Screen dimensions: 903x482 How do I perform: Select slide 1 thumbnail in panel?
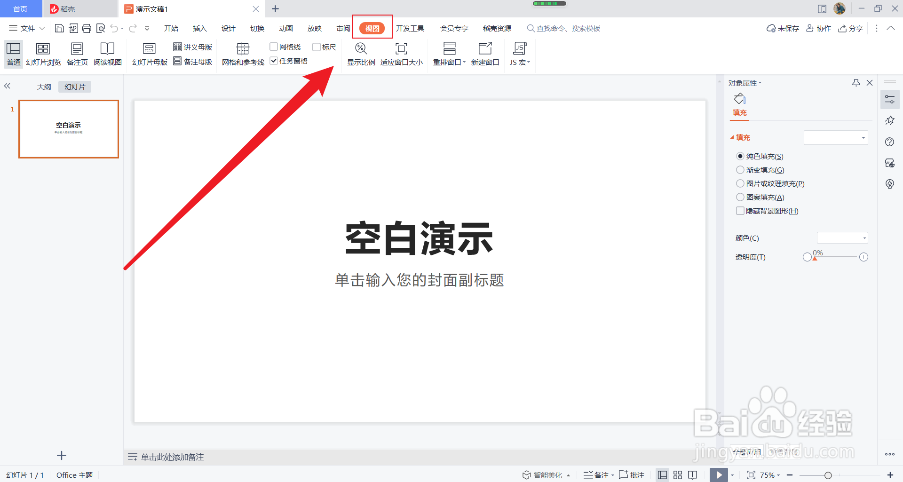point(68,129)
